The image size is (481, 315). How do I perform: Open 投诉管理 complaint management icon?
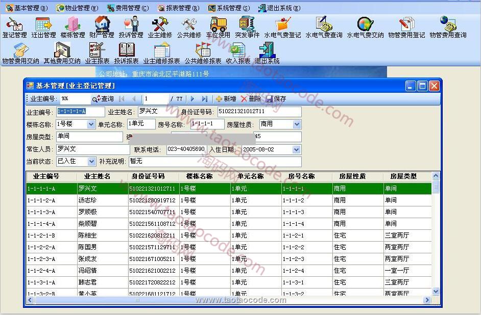point(131,27)
